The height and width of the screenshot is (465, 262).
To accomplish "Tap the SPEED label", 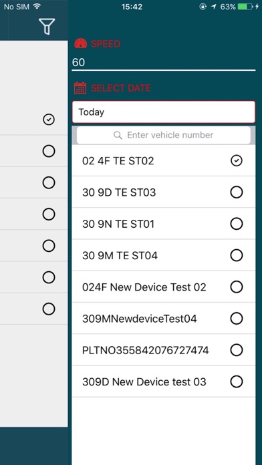I will pyautogui.click(x=106, y=44).
